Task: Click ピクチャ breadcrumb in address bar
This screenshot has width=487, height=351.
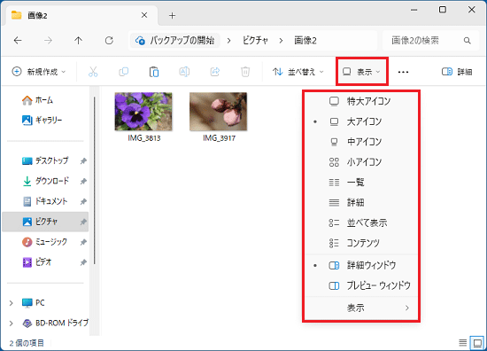Action: [x=255, y=41]
